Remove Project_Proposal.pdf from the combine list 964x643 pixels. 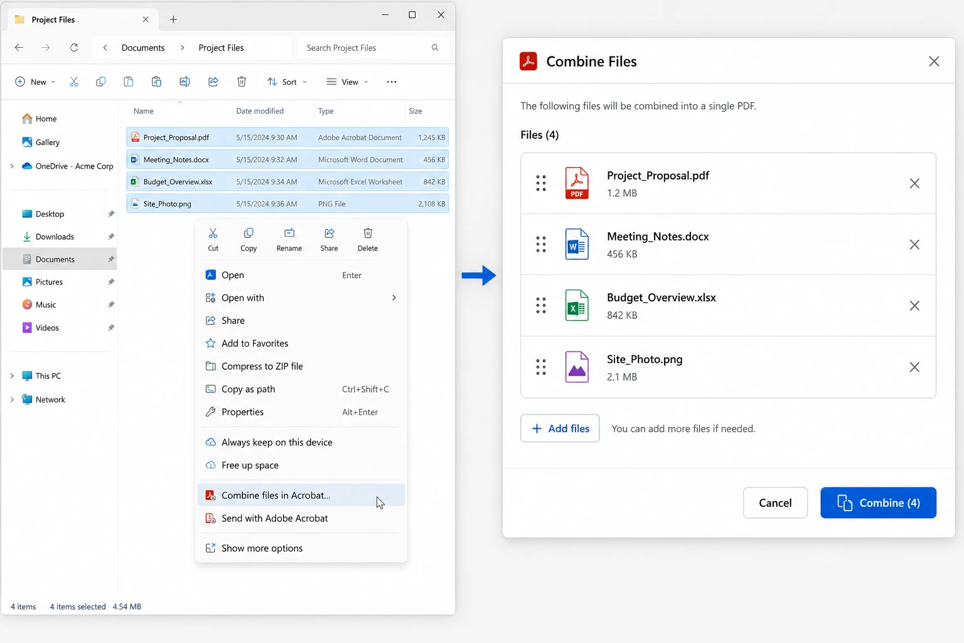914,183
